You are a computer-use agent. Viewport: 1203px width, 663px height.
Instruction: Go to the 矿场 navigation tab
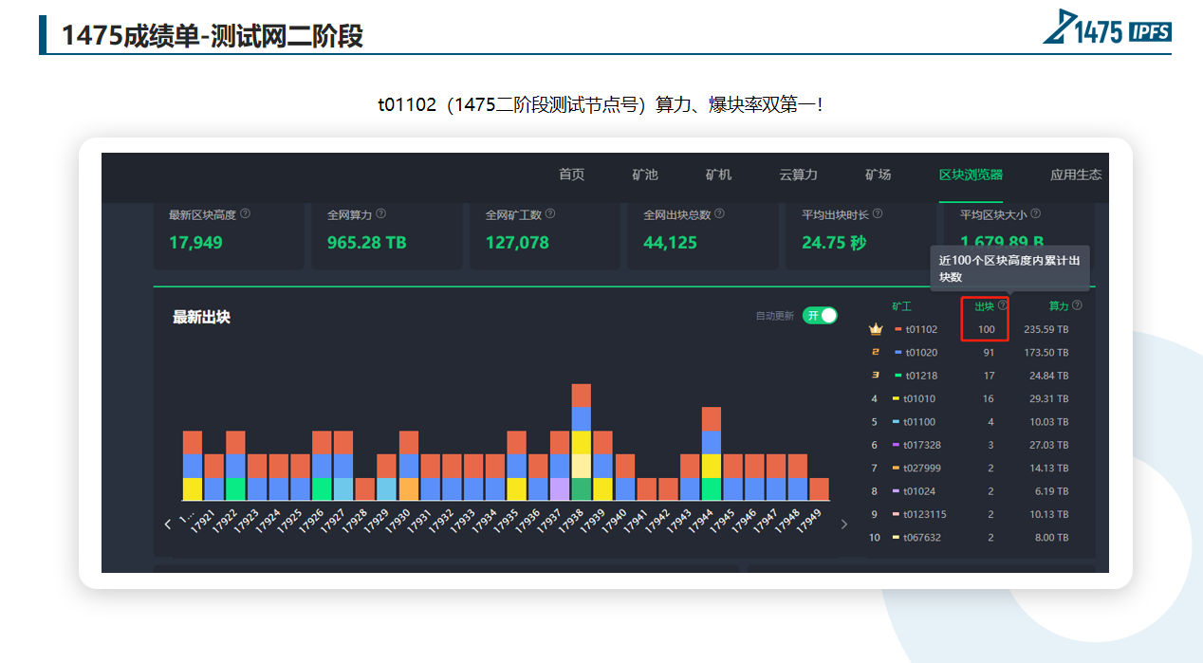pyautogui.click(x=879, y=175)
